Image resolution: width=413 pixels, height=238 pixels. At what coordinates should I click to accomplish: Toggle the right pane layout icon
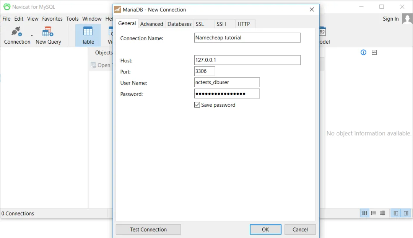click(406, 213)
